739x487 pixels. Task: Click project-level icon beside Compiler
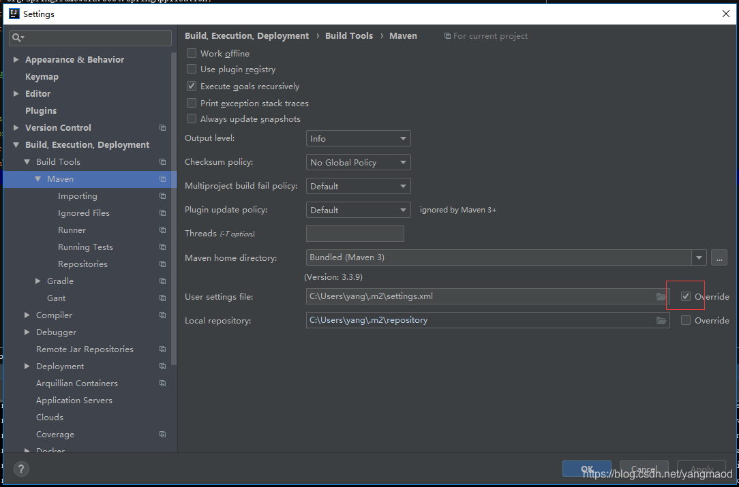point(163,315)
